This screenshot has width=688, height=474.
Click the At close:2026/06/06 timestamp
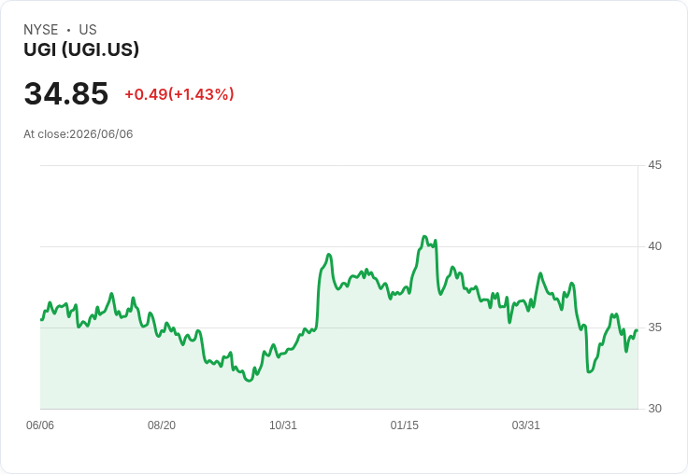pos(79,134)
